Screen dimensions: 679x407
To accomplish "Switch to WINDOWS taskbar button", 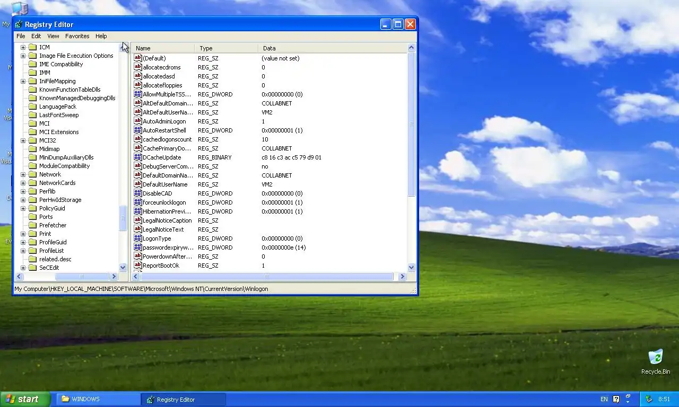I will tap(98, 399).
